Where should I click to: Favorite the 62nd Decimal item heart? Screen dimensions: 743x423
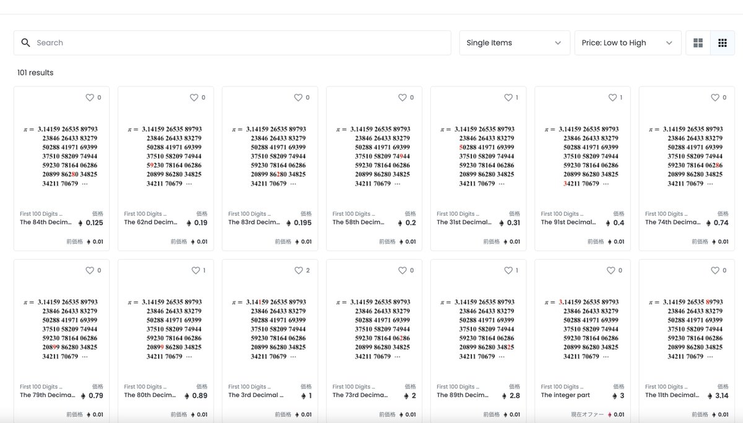(x=194, y=98)
